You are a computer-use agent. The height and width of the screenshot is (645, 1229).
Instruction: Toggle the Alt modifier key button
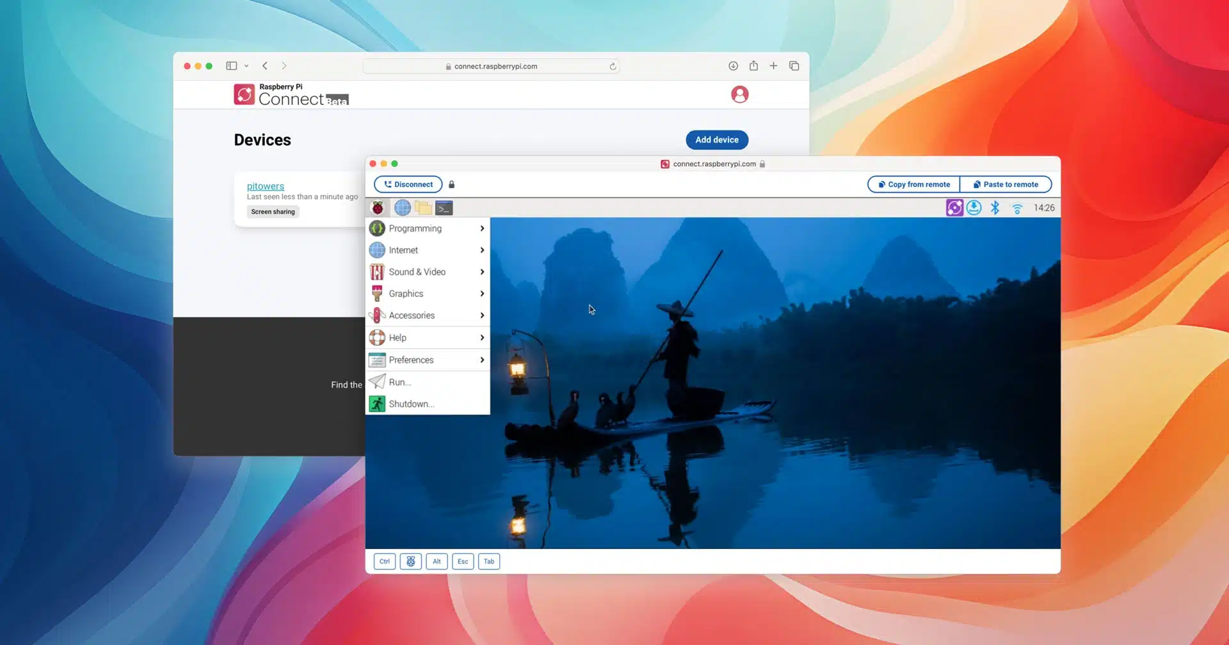pos(437,562)
